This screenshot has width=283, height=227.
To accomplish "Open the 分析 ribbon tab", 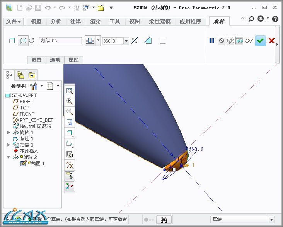I will click(x=56, y=22).
